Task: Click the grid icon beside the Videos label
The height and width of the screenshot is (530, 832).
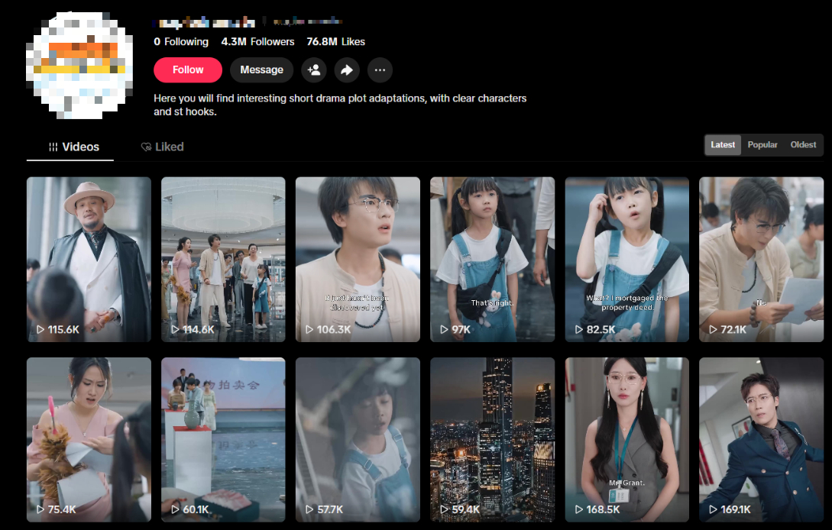Action: coord(53,147)
